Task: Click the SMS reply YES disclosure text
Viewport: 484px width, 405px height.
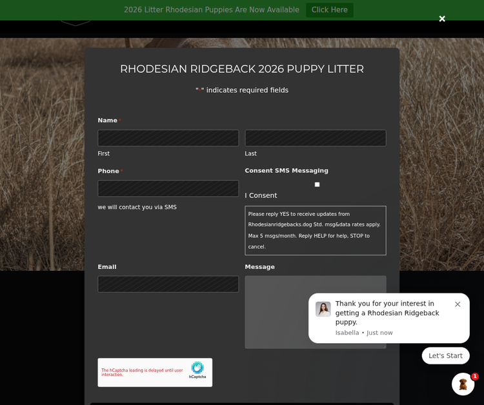Action: pos(315,230)
